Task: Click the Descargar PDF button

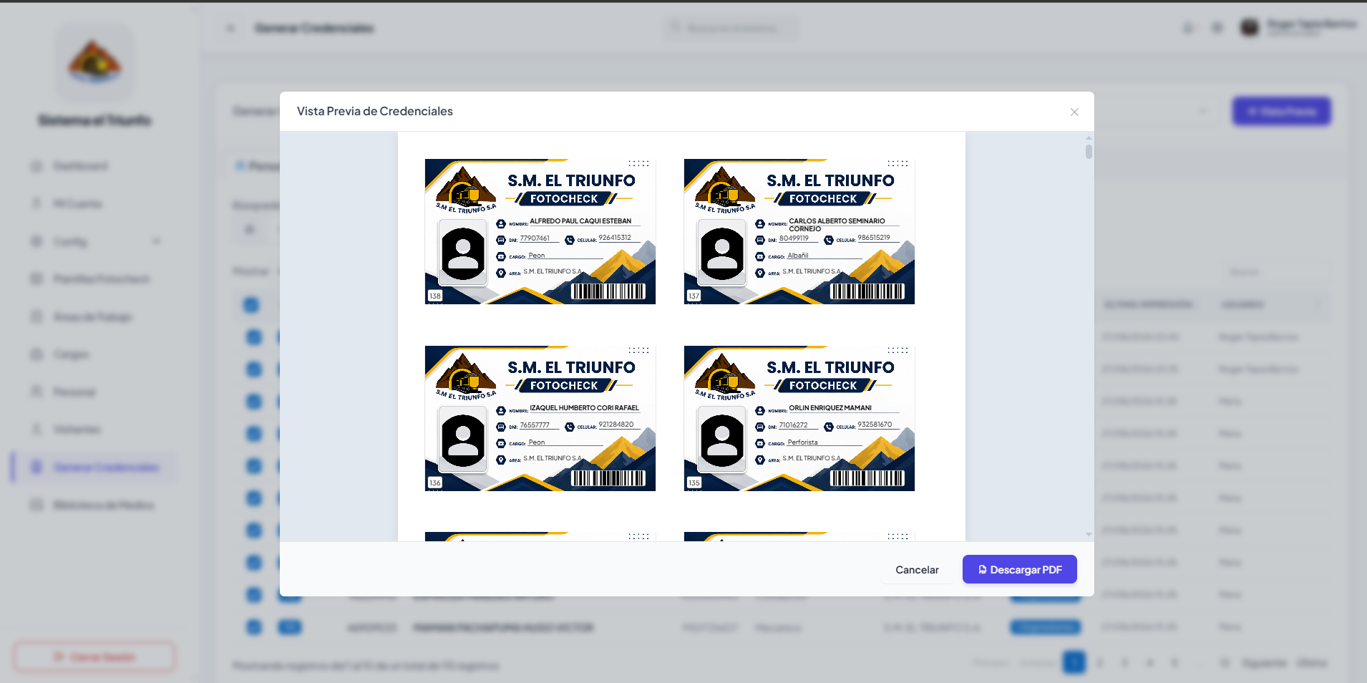Action: pyautogui.click(x=1019, y=569)
